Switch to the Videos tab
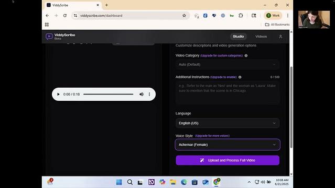The width and height of the screenshot is (335, 188). [261, 37]
